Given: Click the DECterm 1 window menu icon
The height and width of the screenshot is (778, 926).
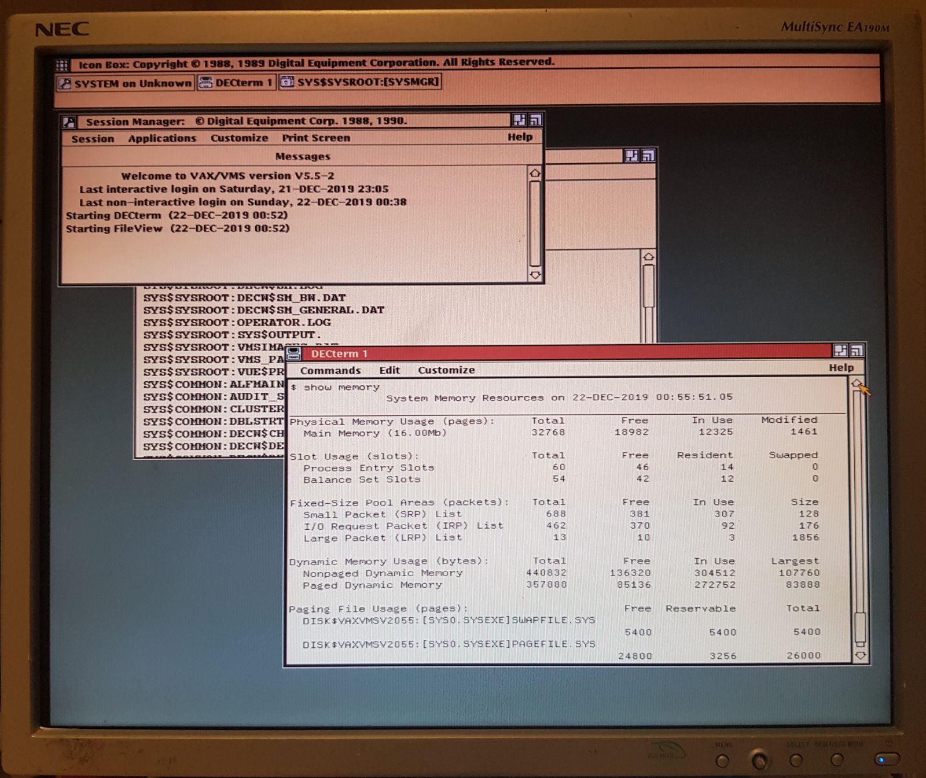Looking at the screenshot, I should click(294, 353).
